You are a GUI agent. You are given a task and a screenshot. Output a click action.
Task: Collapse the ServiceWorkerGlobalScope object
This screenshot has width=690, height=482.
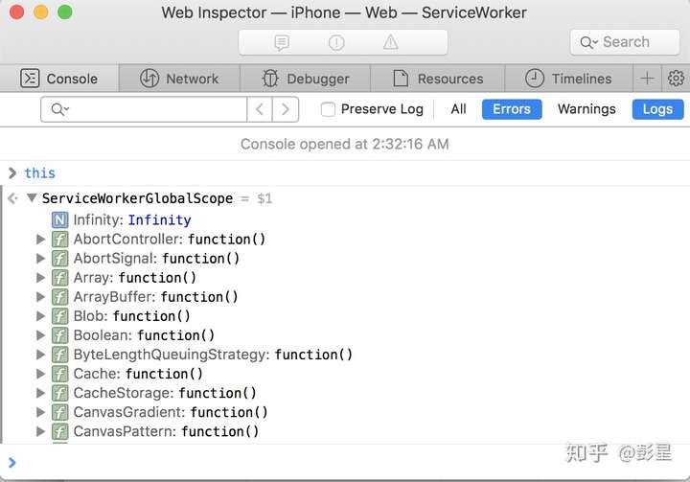tap(32, 198)
